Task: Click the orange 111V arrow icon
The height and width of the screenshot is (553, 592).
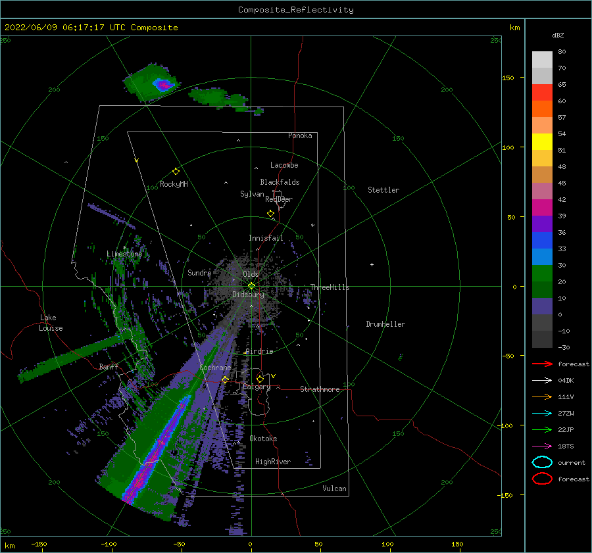Action: [x=542, y=397]
